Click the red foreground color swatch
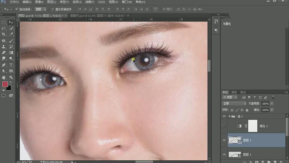 point(5,84)
